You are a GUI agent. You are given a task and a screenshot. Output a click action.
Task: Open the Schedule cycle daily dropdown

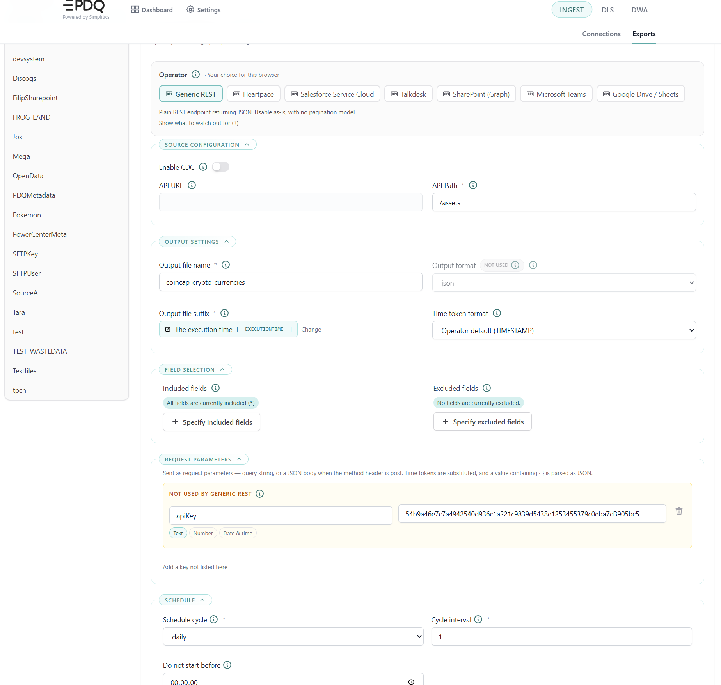click(293, 637)
